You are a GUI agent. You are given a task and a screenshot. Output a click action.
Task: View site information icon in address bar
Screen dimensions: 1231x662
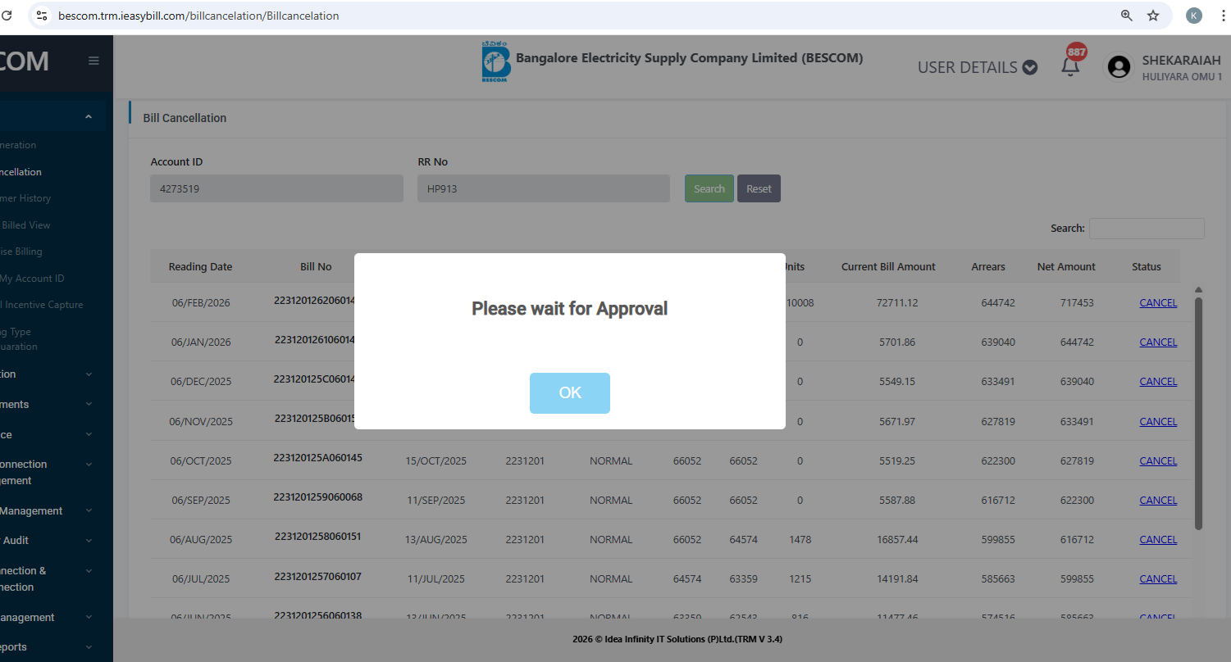pos(43,16)
